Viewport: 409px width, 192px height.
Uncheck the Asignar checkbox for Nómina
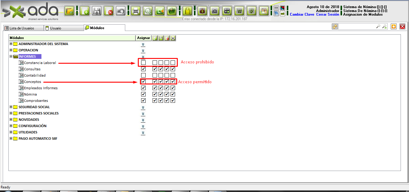[x=144, y=94]
